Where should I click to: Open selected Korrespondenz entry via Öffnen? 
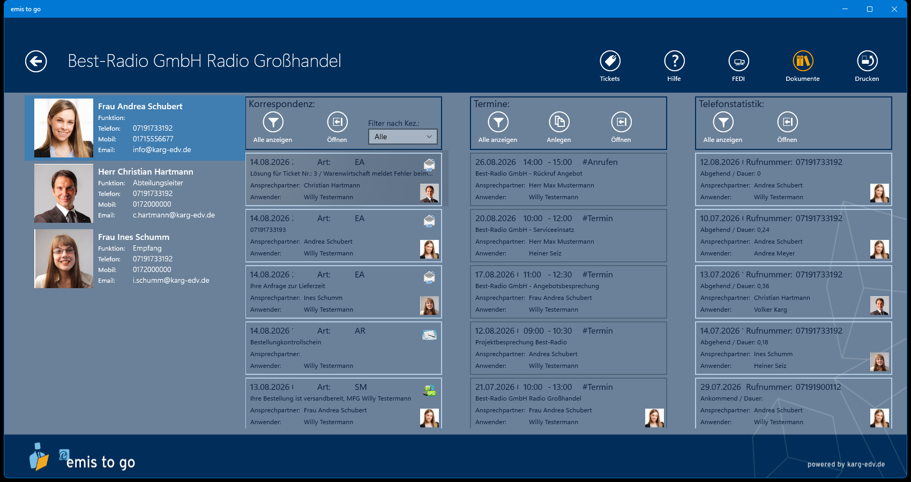pyautogui.click(x=338, y=122)
